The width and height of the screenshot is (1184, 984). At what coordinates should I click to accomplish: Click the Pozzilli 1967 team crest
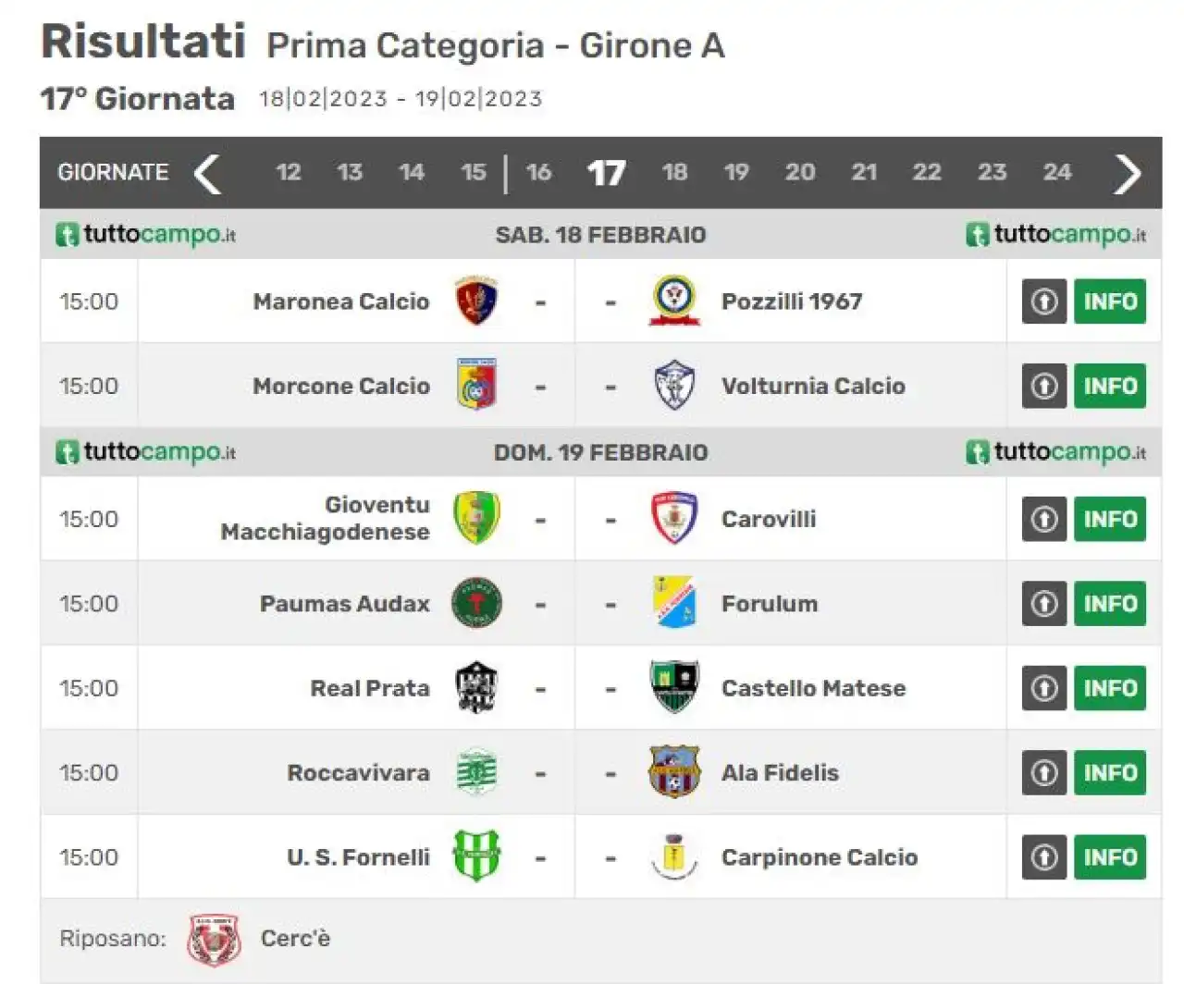(x=674, y=301)
